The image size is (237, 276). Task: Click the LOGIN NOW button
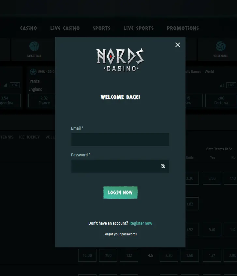click(x=120, y=192)
